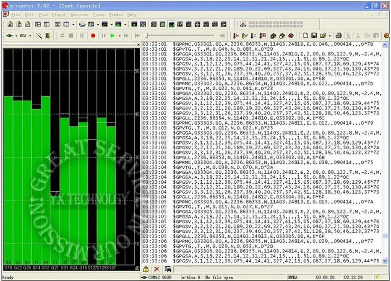Image resolution: width=391 pixels, height=281 pixels.
Task: Click the red gear configuration icon
Action: click(291, 36)
